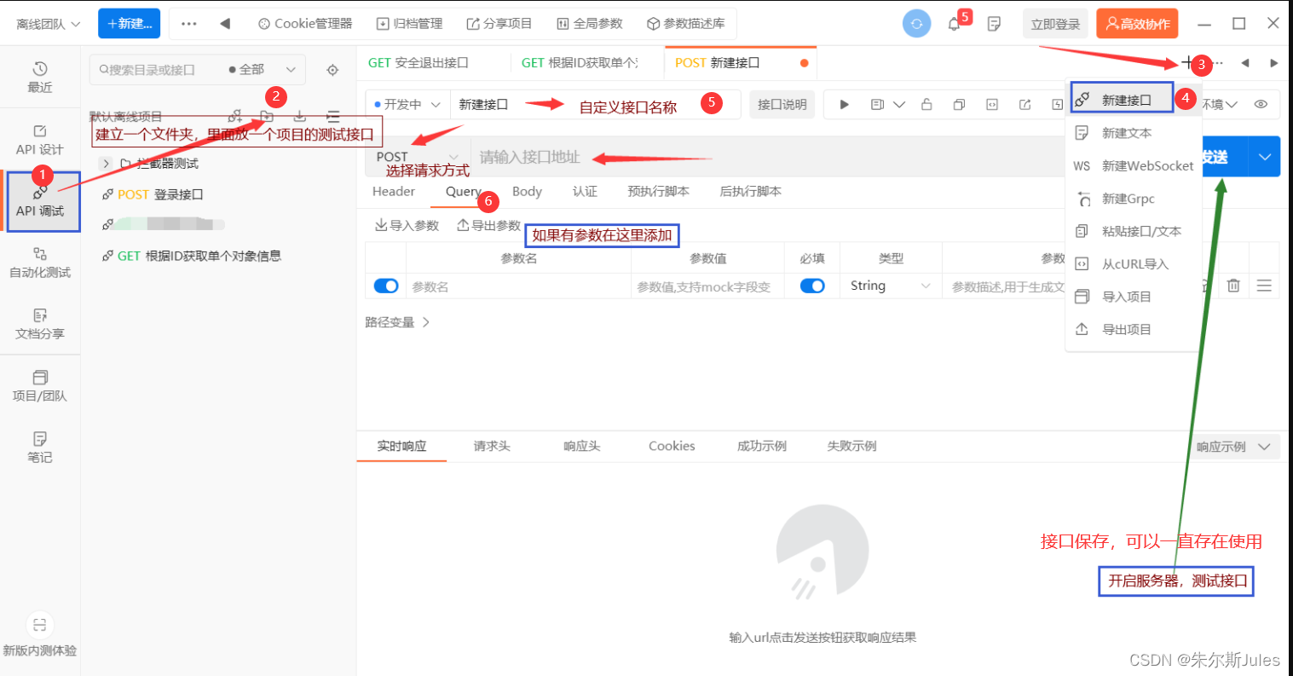Click the 搜索目录或接口 search field
The width and height of the screenshot is (1293, 676).
click(158, 70)
